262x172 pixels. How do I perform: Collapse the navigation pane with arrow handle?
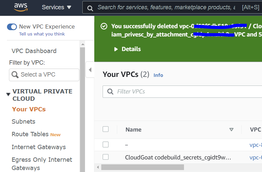[90, 70]
